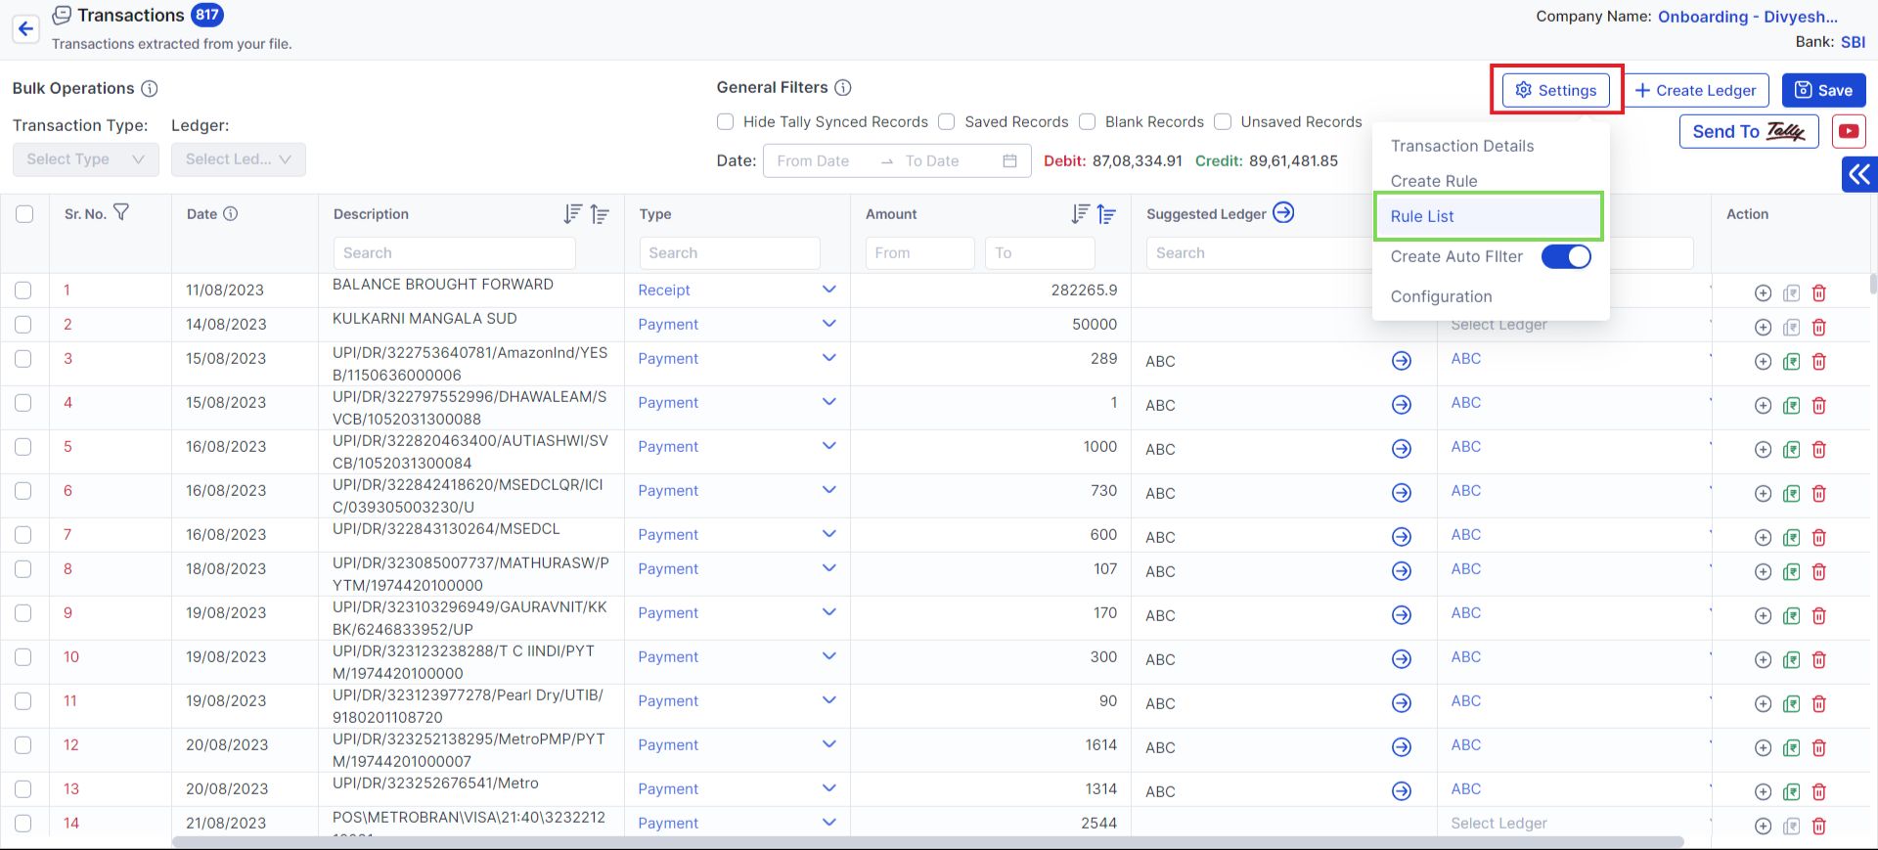The image size is (1878, 850).
Task: Delete transaction row 7
Action: (x=1819, y=538)
